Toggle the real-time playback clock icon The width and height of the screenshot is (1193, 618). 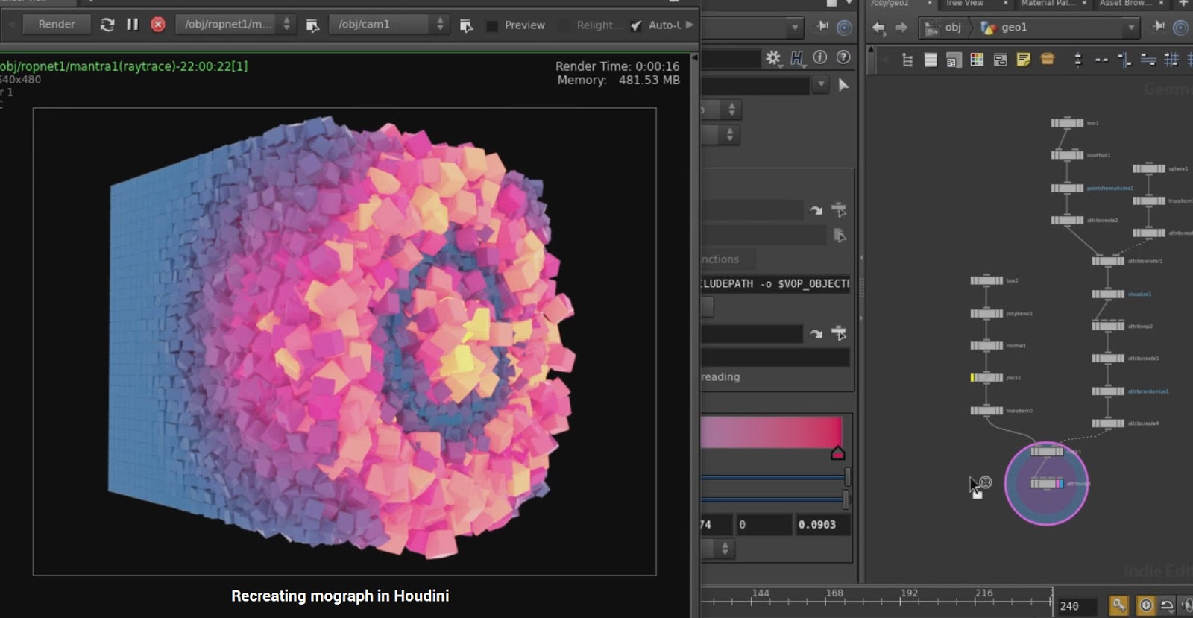point(1146,606)
